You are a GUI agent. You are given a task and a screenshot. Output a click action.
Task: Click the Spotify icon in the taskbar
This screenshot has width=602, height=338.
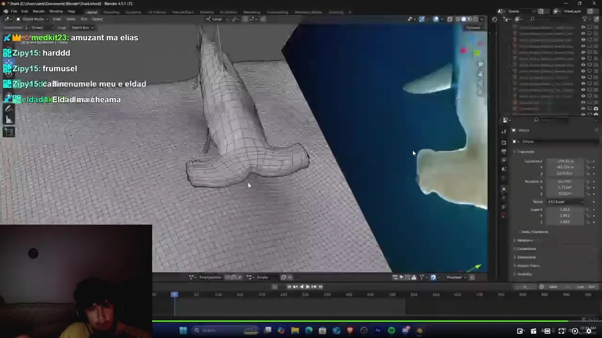click(391, 330)
